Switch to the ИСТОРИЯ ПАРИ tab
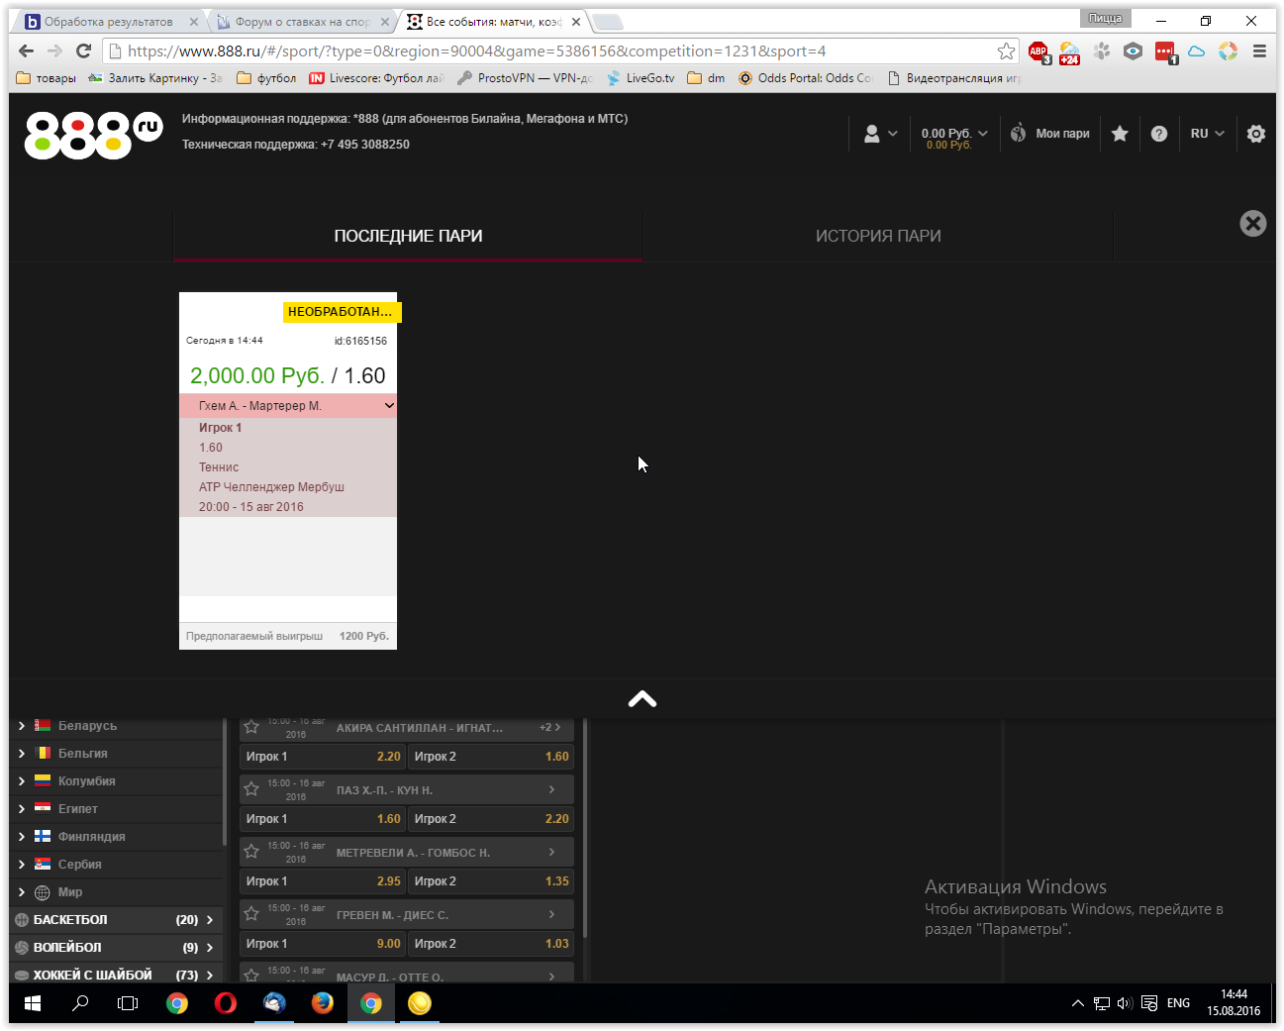The image size is (1284, 1031). click(878, 237)
